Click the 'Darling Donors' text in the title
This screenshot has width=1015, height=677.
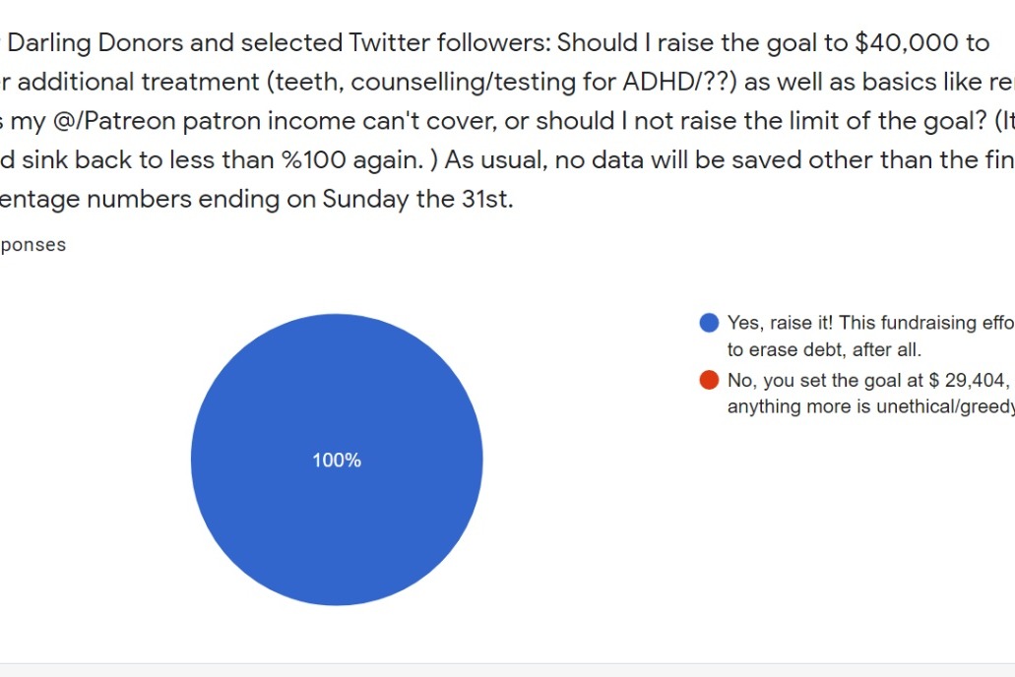point(95,42)
